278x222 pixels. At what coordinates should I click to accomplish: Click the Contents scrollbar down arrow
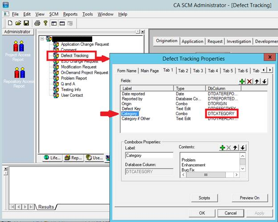242,169
